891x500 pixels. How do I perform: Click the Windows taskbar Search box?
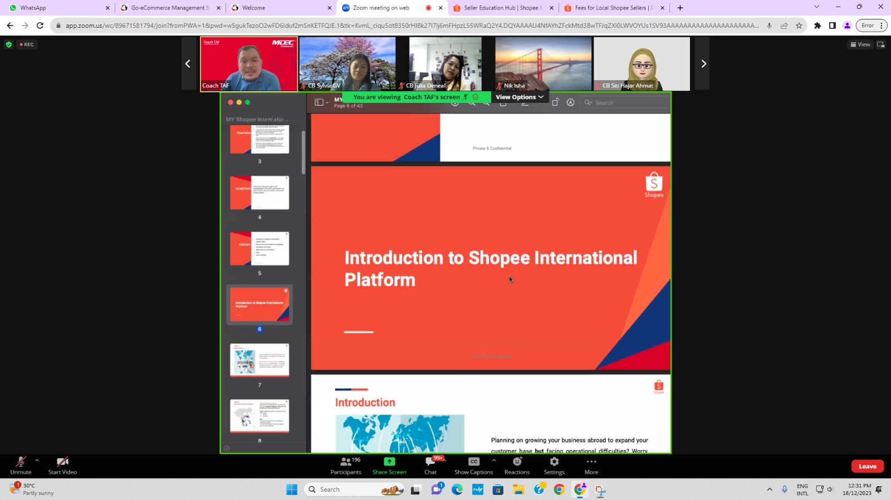point(355,489)
